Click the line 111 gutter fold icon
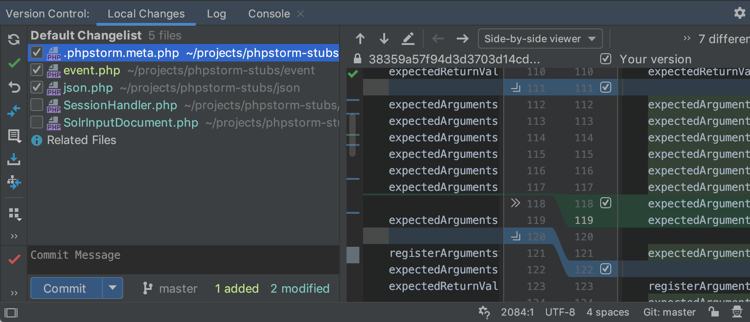 pos(516,87)
